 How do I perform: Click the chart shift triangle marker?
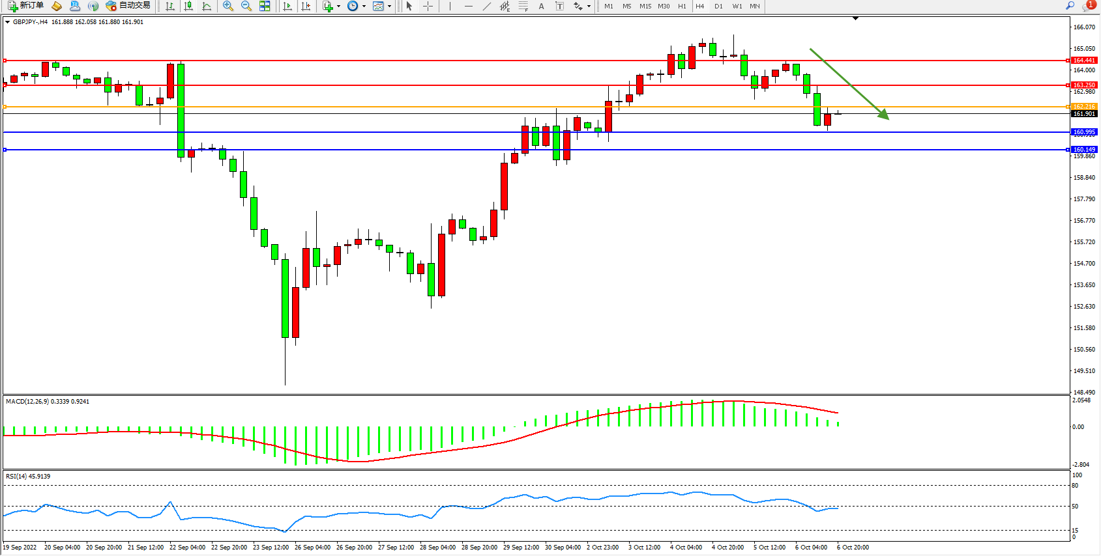(855, 19)
